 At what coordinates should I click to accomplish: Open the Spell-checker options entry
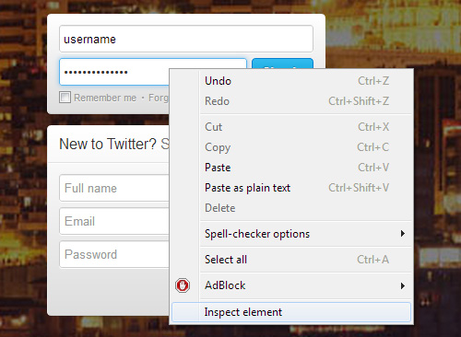coord(291,234)
